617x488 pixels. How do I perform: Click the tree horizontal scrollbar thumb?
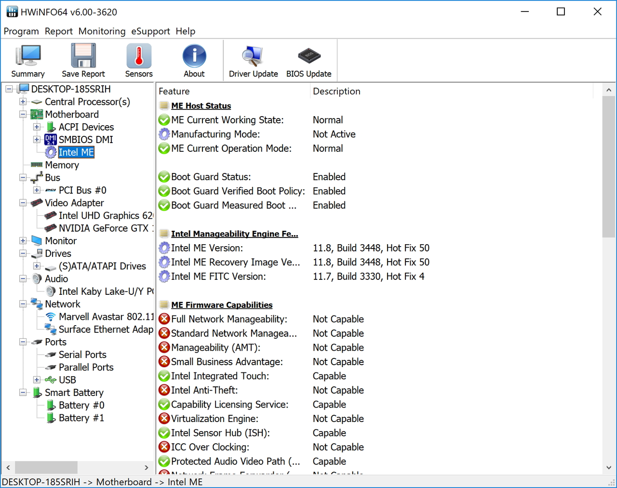46,467
